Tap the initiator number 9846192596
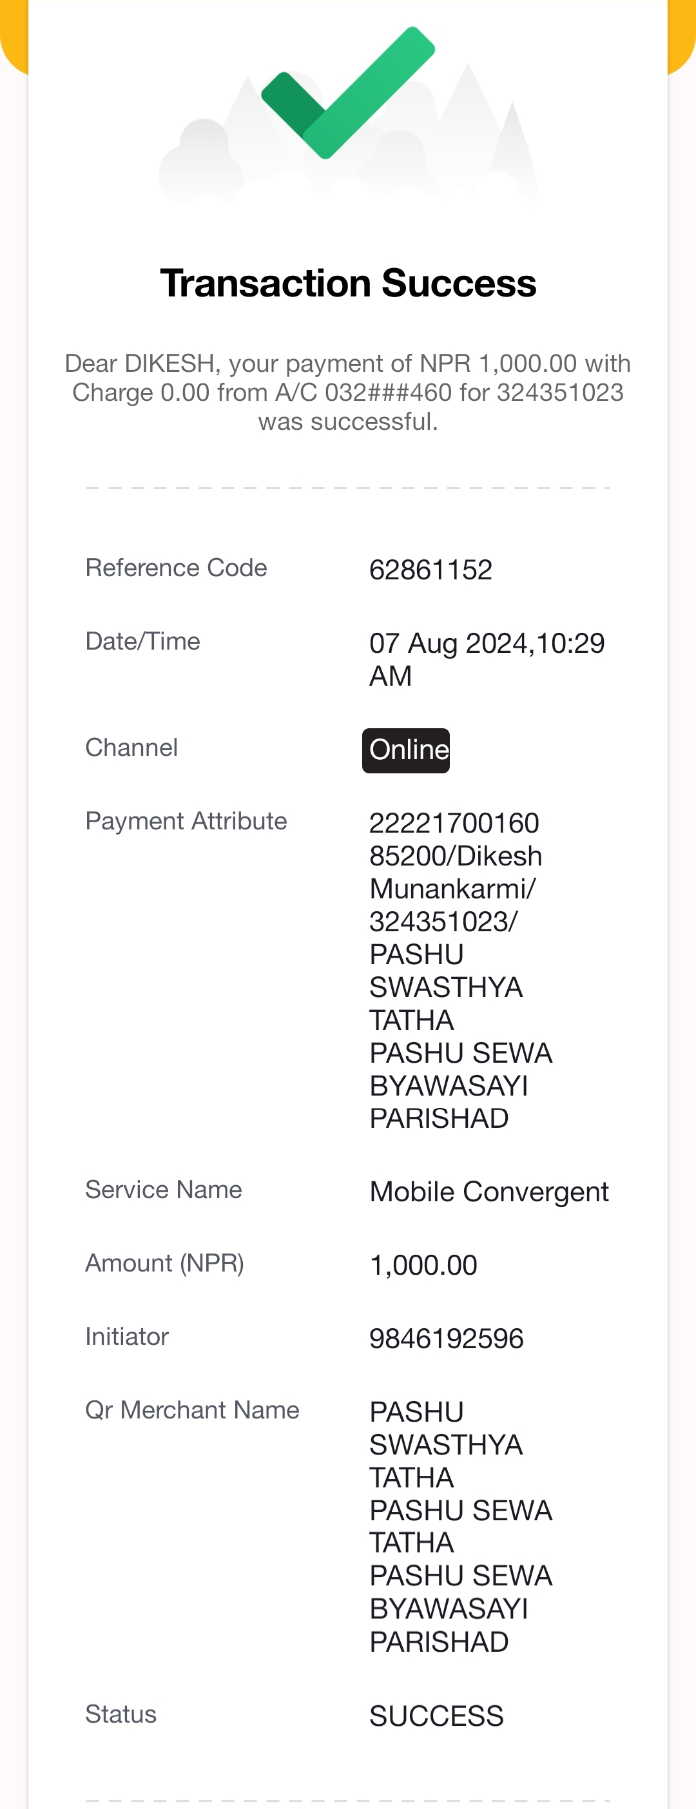This screenshot has width=696, height=1809. pos(447,1339)
